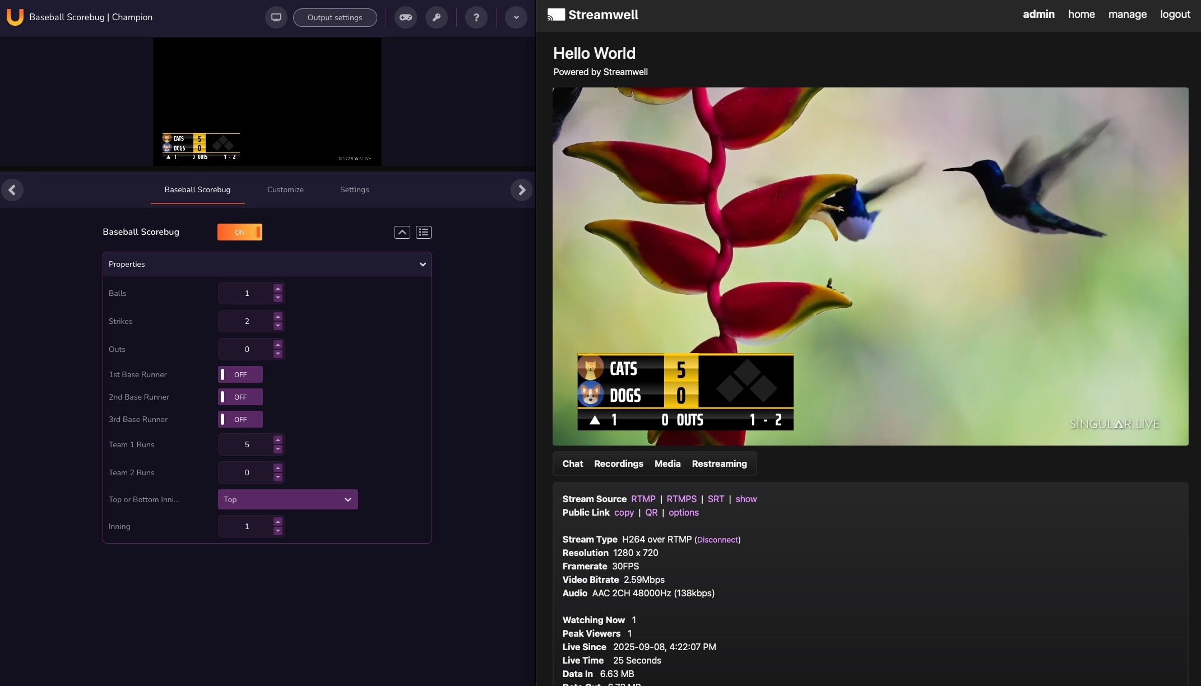Open the question mark help icon
This screenshot has width=1201, height=686.
point(476,17)
